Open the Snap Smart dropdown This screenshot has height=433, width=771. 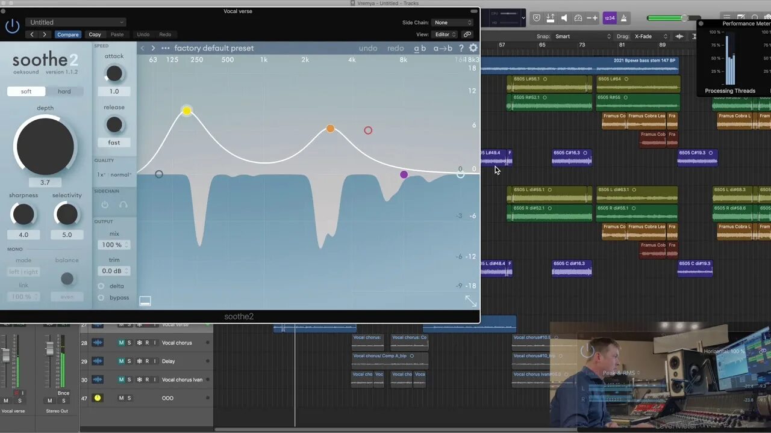582,37
